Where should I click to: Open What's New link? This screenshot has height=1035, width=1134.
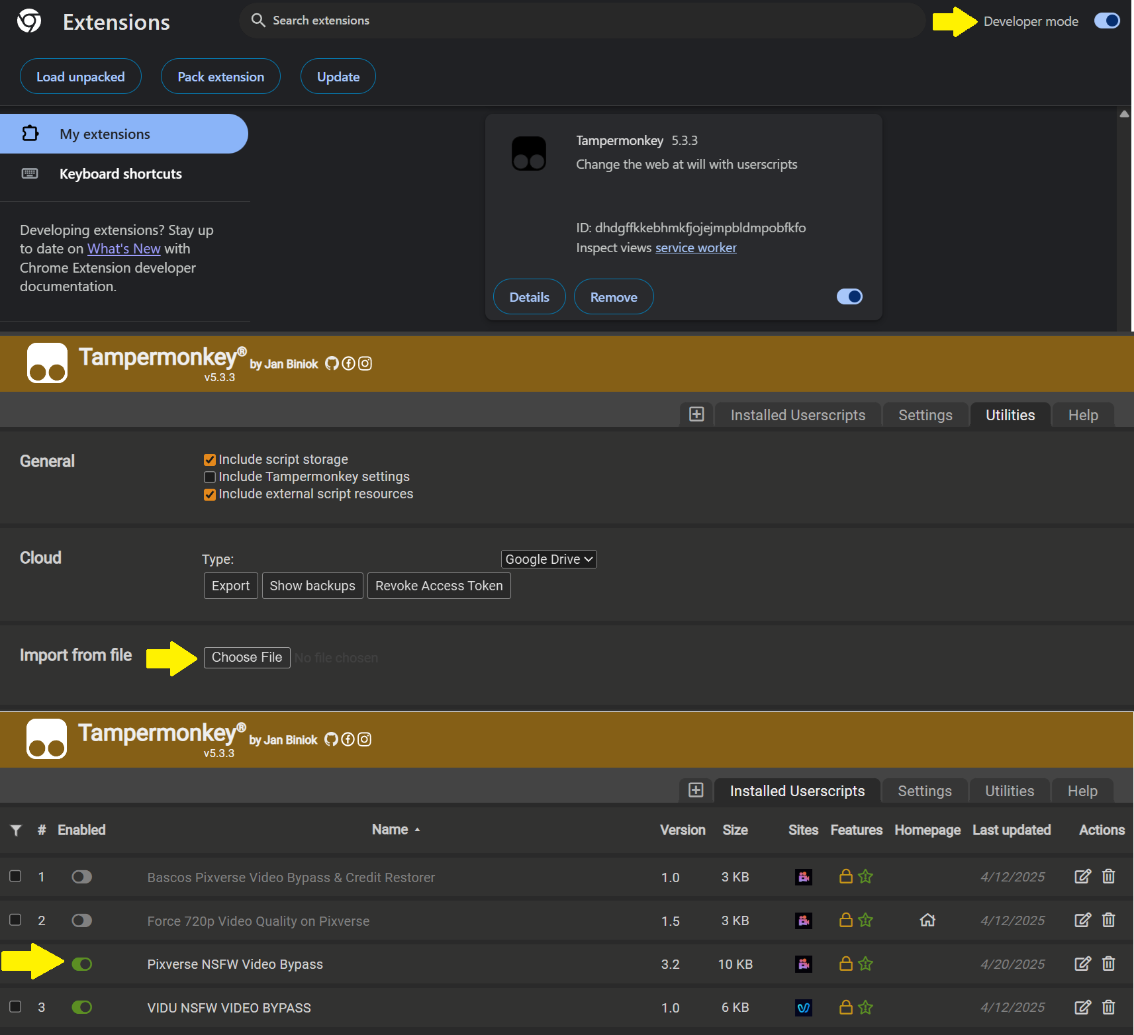pyautogui.click(x=124, y=249)
